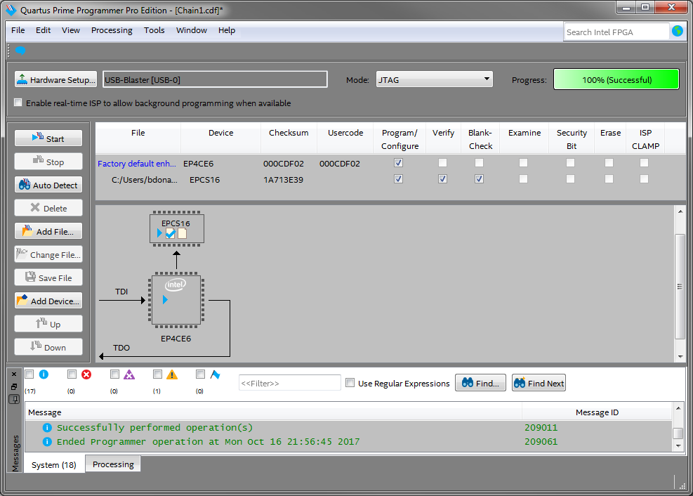The height and width of the screenshot is (496, 693).
Task: Click the pin icon in Messages panel
Action: (x=14, y=399)
